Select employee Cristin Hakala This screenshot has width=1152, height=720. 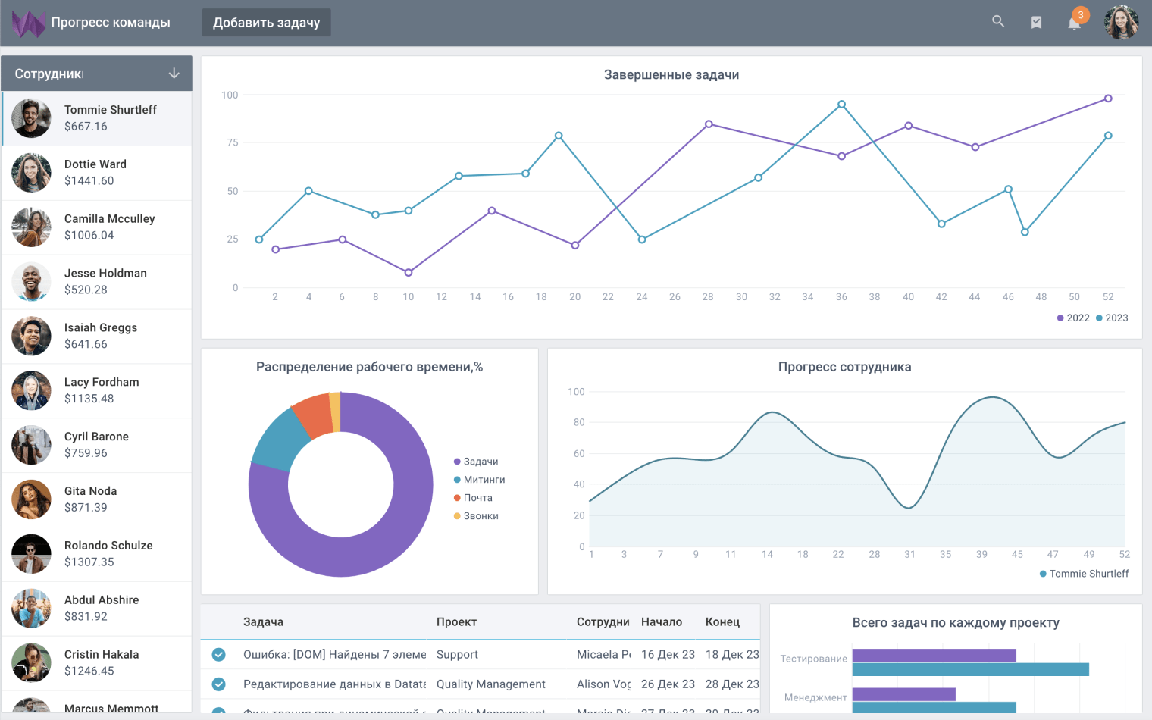click(x=96, y=664)
